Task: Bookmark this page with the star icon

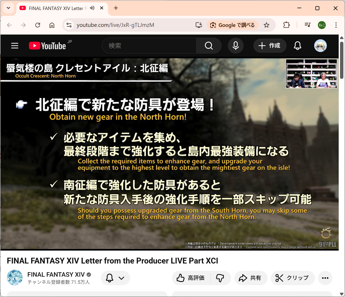Action: tap(267, 25)
